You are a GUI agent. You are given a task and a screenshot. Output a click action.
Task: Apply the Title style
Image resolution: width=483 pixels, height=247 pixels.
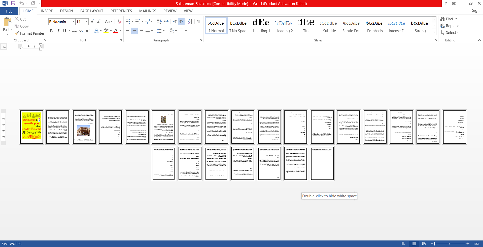point(307,26)
